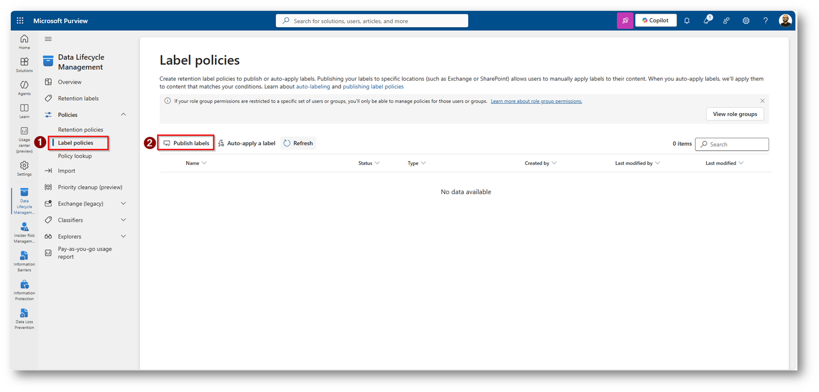Open Learn in the left rail
The width and height of the screenshot is (819, 392).
(24, 111)
